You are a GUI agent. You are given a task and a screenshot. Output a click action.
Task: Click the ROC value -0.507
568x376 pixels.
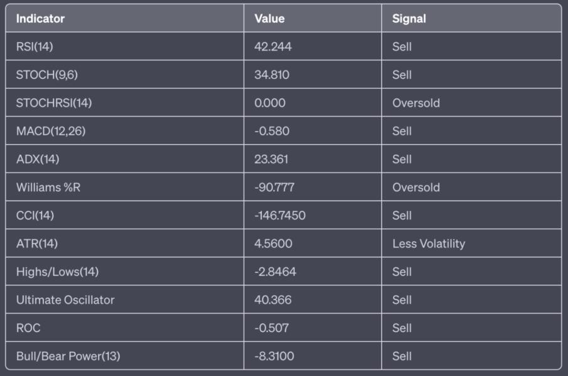tap(271, 328)
